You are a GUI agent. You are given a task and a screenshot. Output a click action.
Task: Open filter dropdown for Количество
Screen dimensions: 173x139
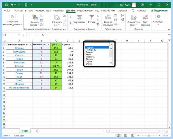pyautogui.click(x=48, y=45)
